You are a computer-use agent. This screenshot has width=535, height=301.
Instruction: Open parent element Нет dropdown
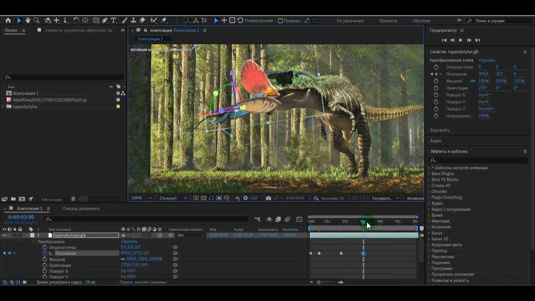click(x=191, y=235)
